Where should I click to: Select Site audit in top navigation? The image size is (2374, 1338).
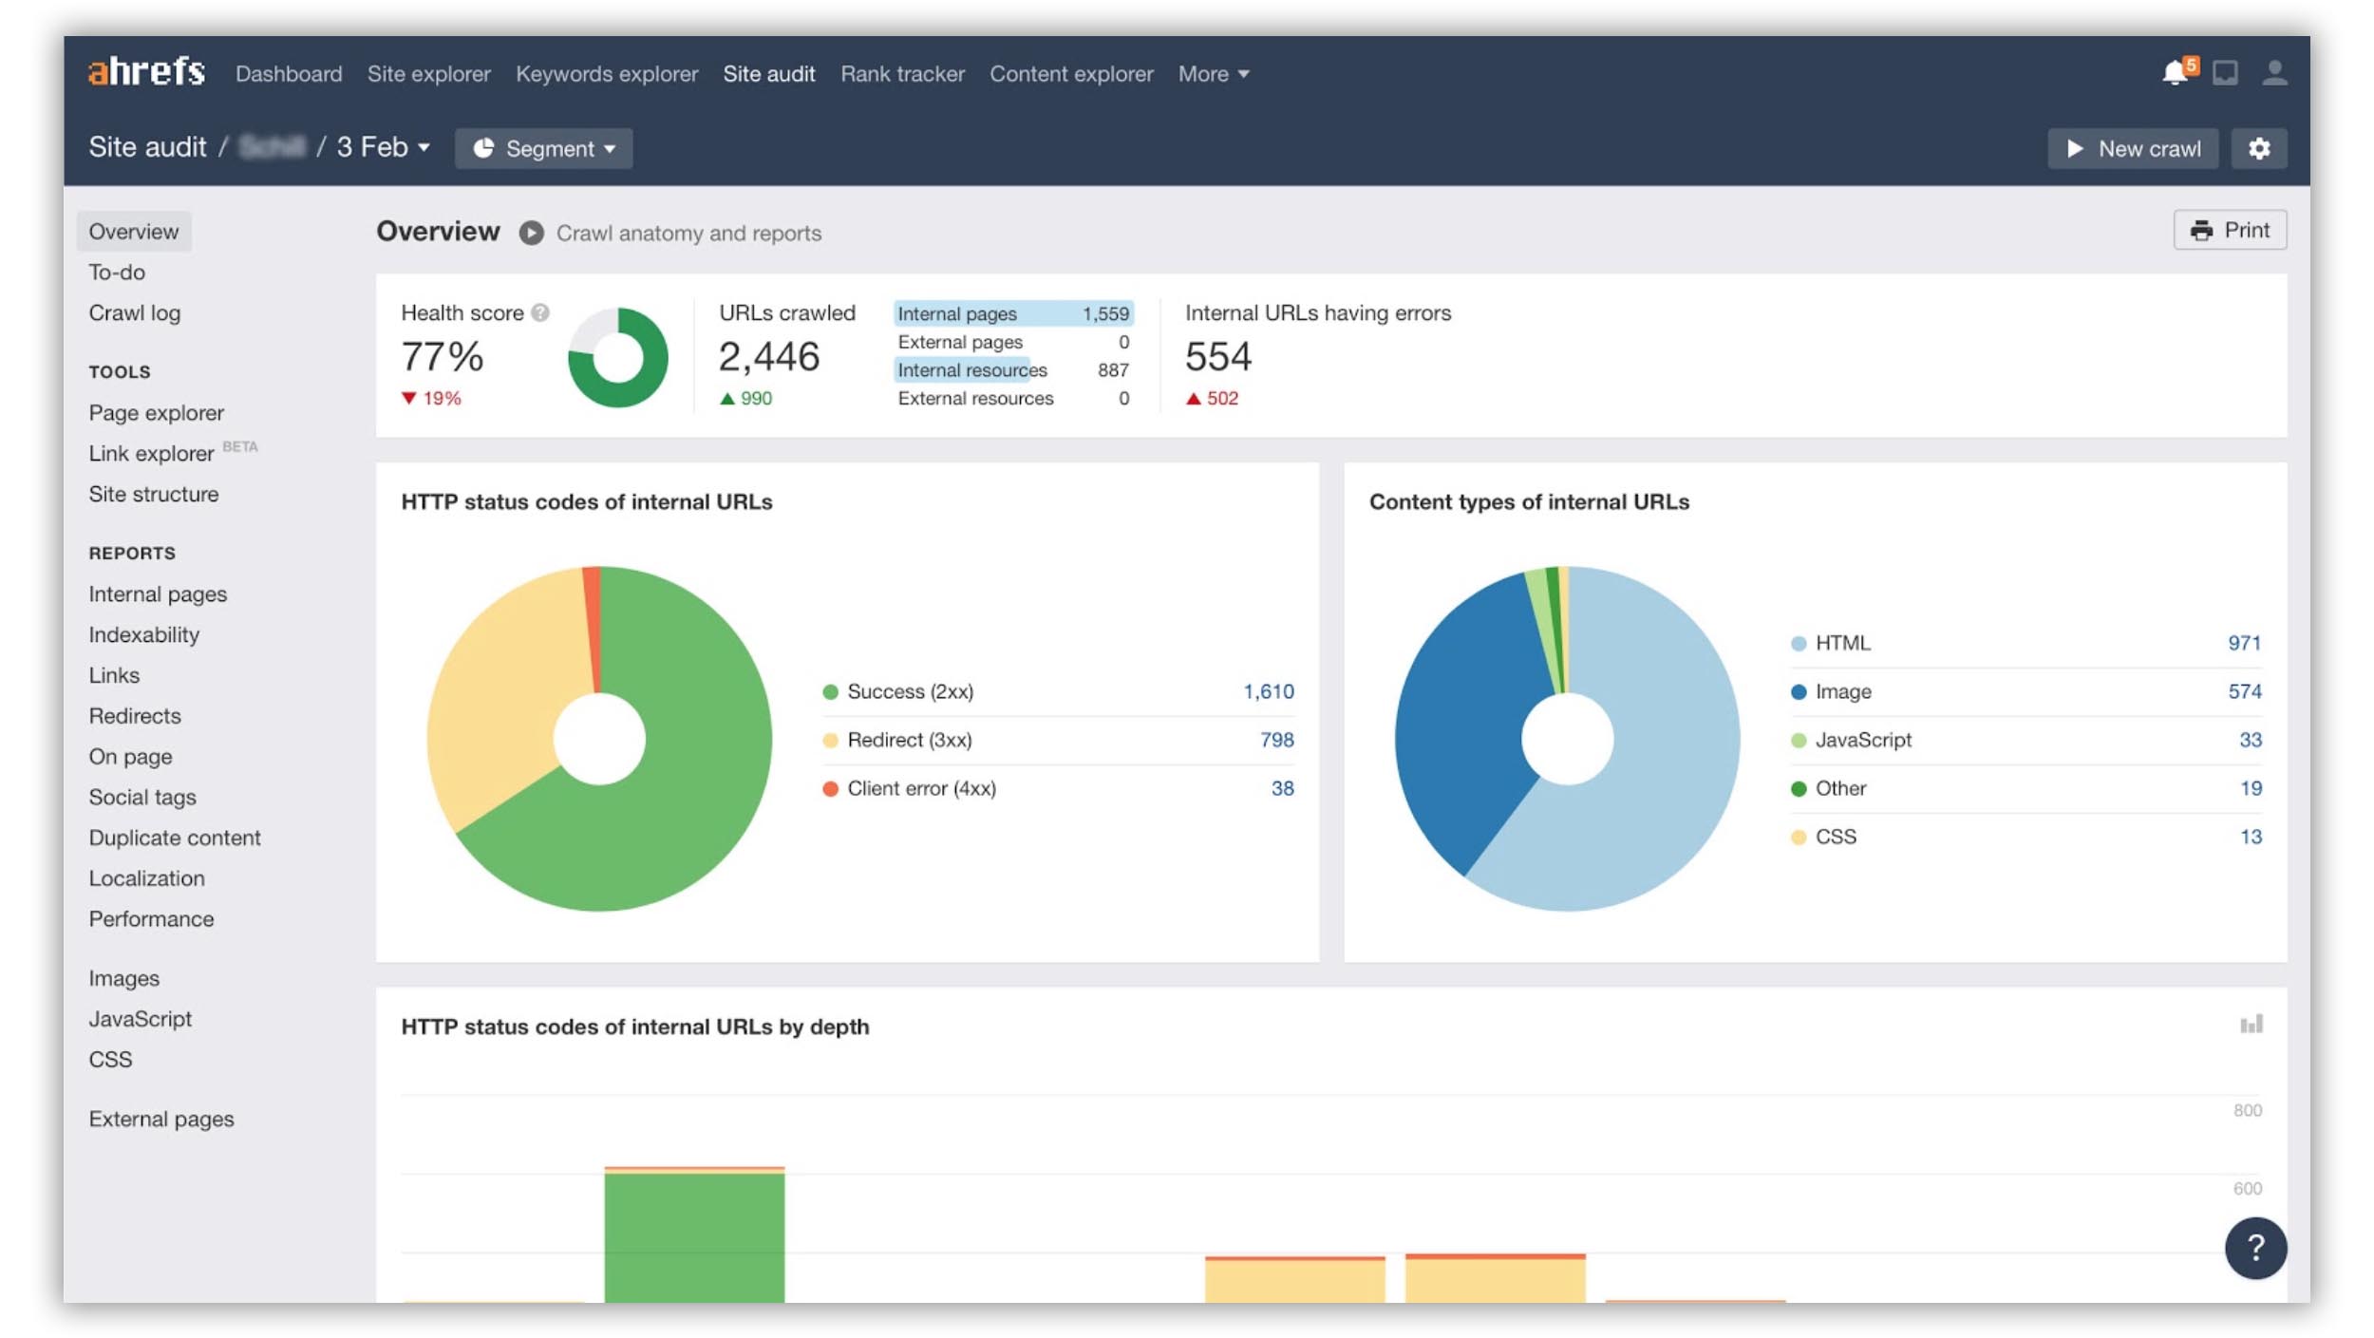click(x=769, y=73)
